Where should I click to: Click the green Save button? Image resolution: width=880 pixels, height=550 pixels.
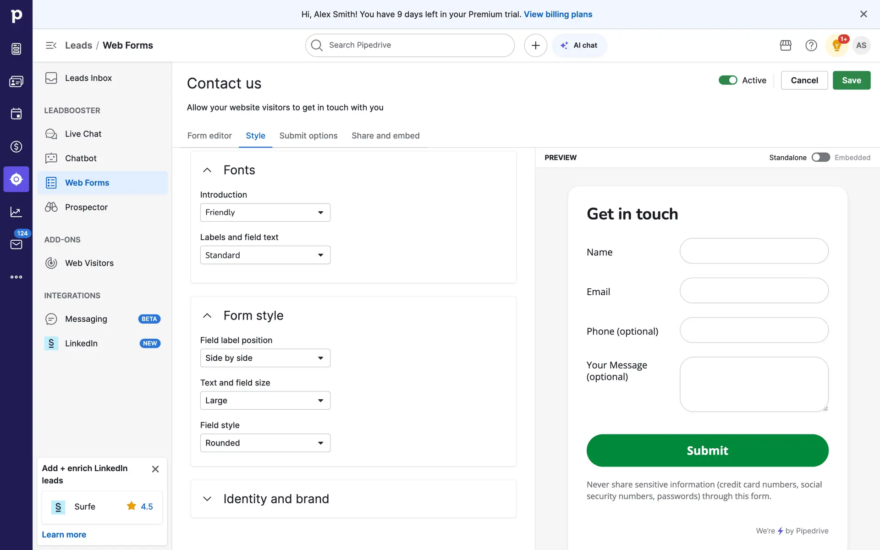851,80
